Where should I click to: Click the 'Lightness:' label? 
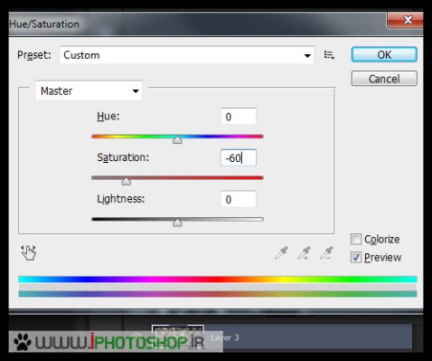pos(121,199)
